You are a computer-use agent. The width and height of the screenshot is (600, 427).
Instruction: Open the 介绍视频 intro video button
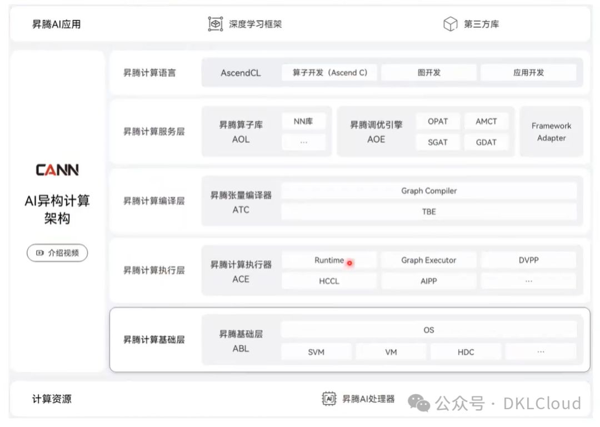coord(57,253)
